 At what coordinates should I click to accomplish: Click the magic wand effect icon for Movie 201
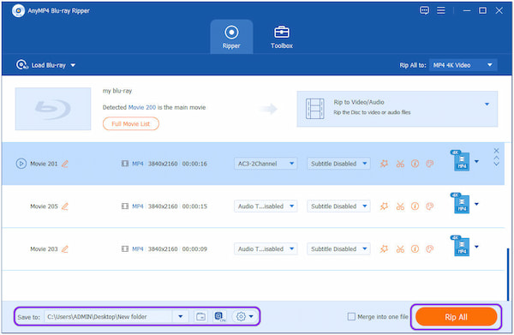pyautogui.click(x=384, y=164)
